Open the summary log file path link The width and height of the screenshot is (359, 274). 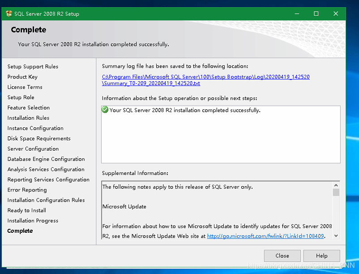(205, 80)
